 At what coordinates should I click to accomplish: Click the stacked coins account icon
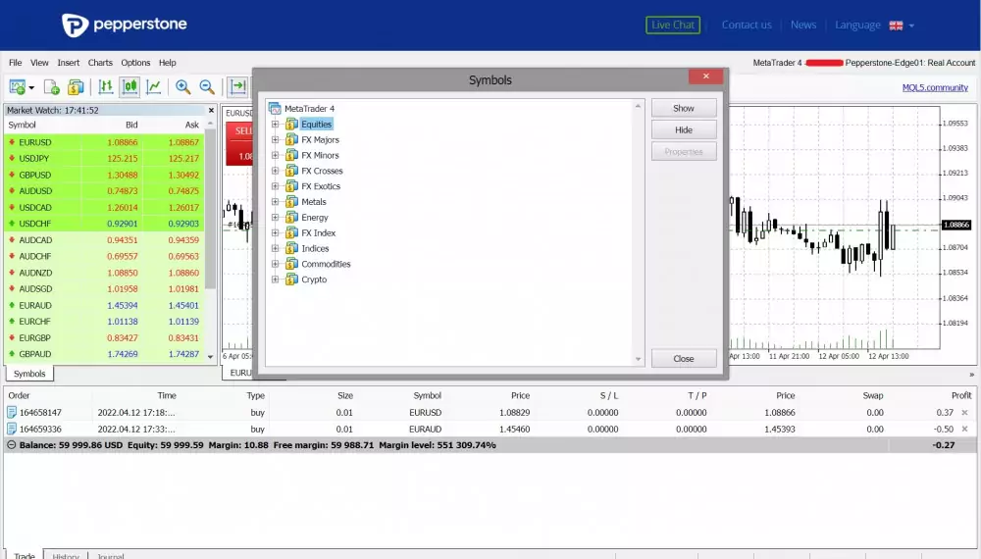pyautogui.click(x=76, y=87)
